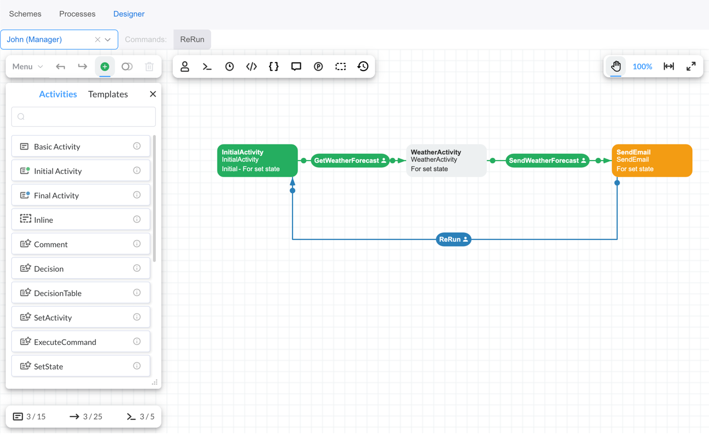Expand the John (Manager) user dropdown arrow

click(x=108, y=39)
